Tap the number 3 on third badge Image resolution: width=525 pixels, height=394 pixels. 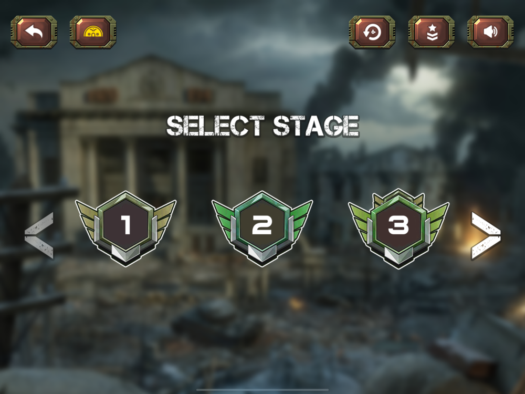pos(398,224)
